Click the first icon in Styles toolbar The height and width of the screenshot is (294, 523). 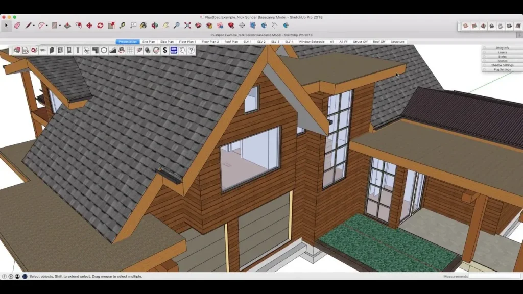click(466, 26)
